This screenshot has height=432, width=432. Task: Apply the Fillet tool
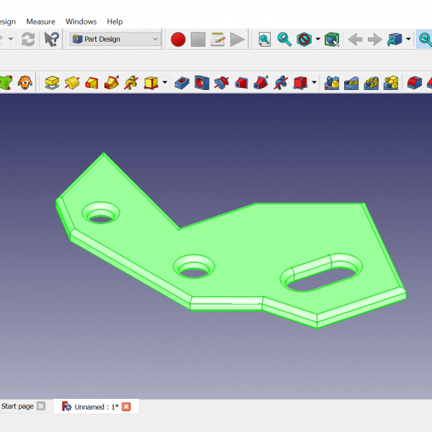(x=413, y=83)
